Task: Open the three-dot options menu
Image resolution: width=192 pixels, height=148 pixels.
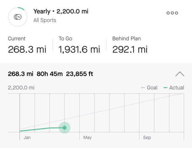Action: point(172,13)
